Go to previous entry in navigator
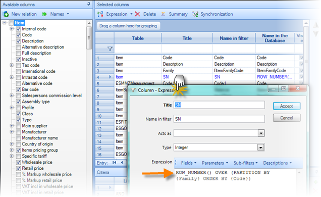This screenshot has height=197, width=321. point(122,162)
